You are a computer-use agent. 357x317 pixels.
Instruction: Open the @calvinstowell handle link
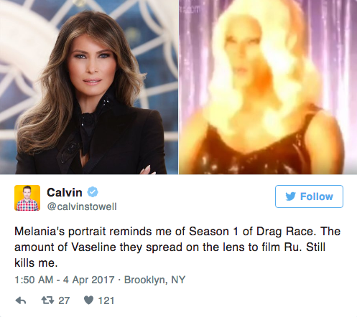tap(82, 207)
